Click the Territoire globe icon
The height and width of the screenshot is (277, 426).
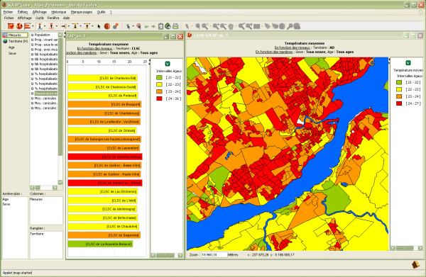[5, 41]
